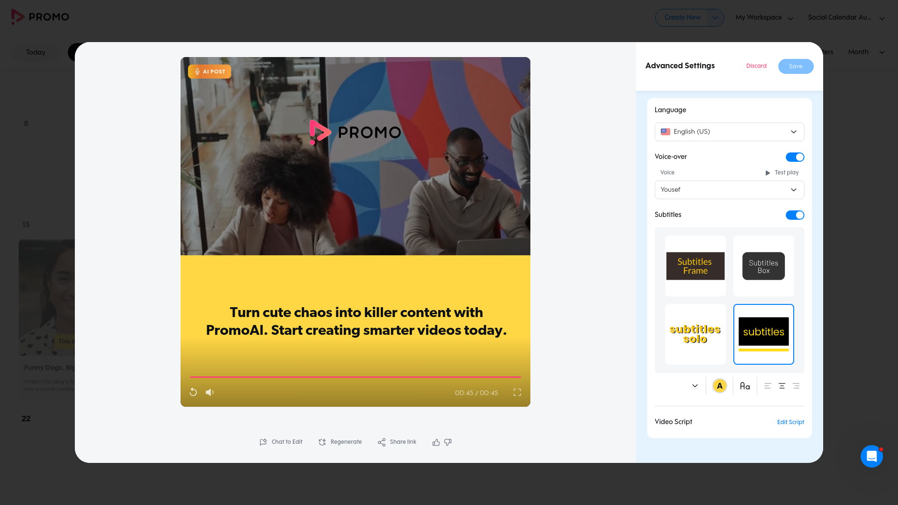
Task: Select the yellow subtitle color swatch
Action: [720, 386]
